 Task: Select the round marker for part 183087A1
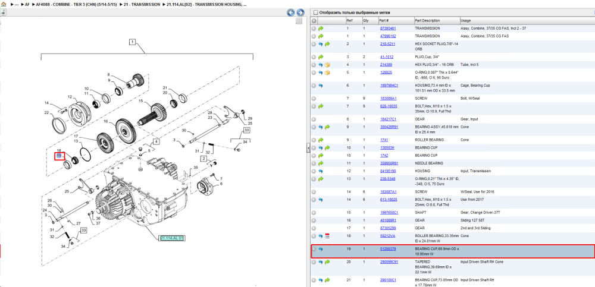point(314,192)
